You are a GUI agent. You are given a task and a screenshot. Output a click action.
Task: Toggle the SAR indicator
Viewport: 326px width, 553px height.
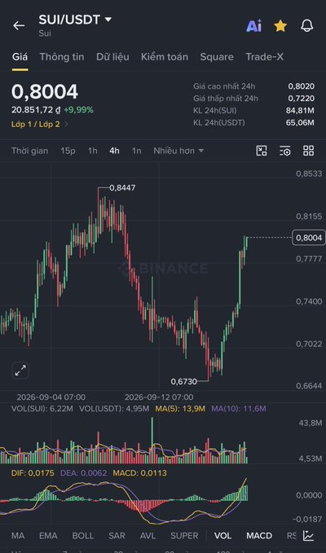[117, 535]
